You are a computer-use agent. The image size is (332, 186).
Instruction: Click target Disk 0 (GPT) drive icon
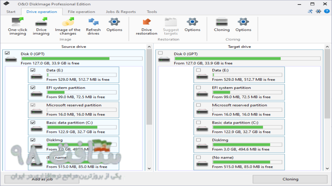(164, 60)
